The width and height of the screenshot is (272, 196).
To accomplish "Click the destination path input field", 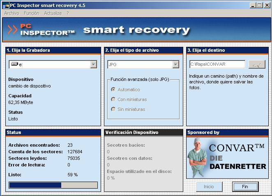I will point(217,64).
